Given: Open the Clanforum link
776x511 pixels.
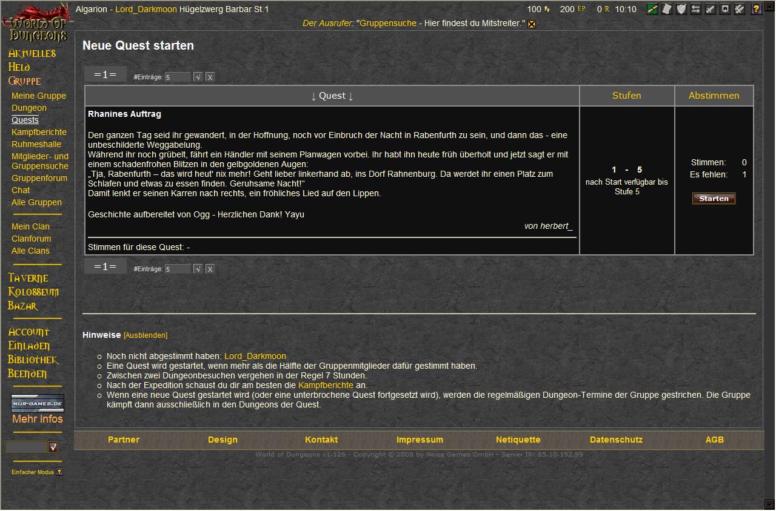Looking at the screenshot, I should tap(31, 239).
